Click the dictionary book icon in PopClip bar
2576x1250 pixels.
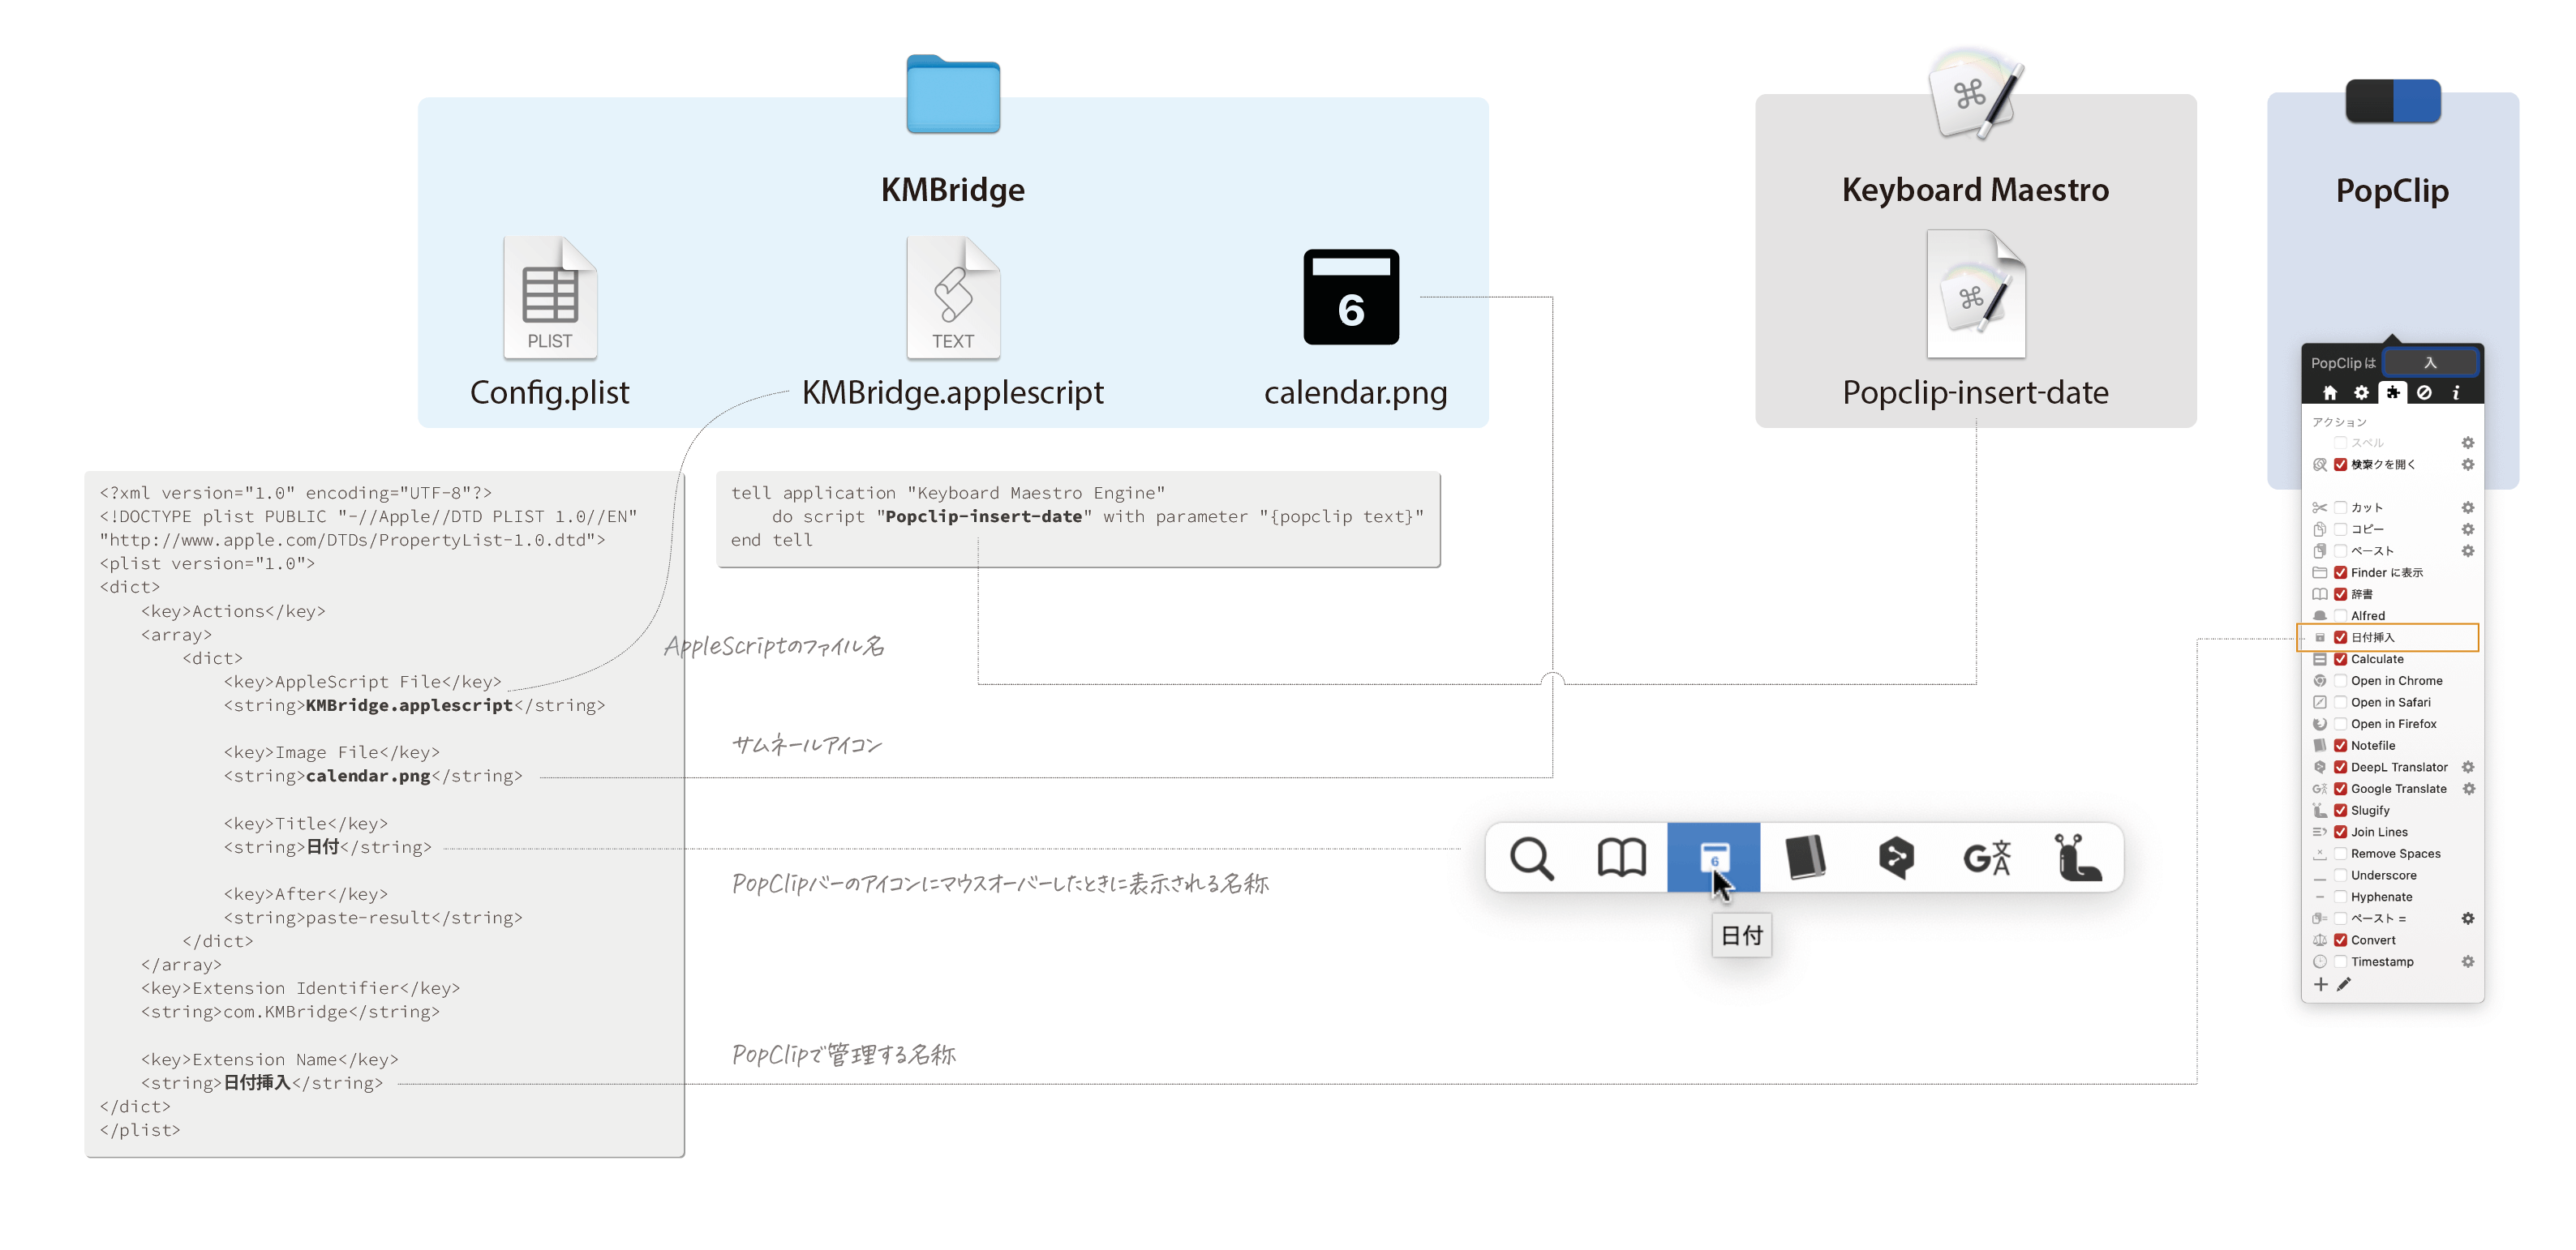pos(1621,858)
